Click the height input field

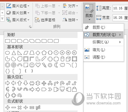[120, 8]
